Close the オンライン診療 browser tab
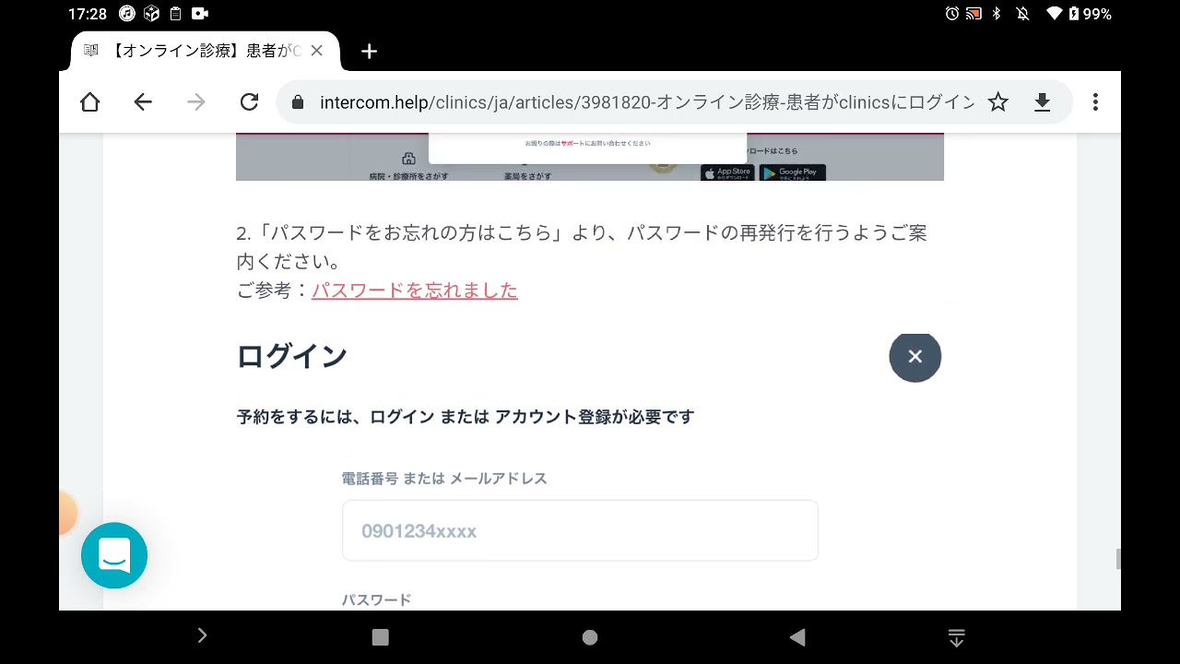The width and height of the screenshot is (1180, 664). (x=316, y=52)
